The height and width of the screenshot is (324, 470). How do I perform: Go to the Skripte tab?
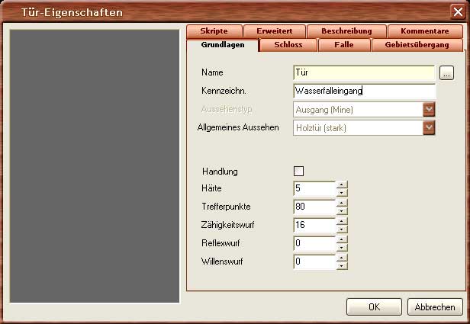pyautogui.click(x=214, y=31)
